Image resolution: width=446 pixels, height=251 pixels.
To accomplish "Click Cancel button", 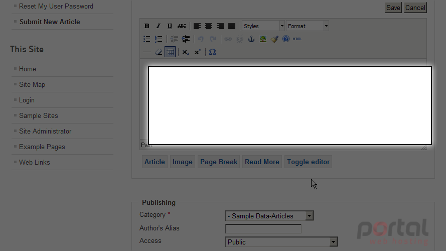I will 415,8.
